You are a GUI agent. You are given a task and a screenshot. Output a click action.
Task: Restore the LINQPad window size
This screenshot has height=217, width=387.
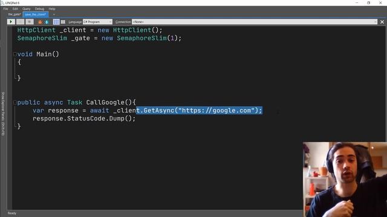368,2
